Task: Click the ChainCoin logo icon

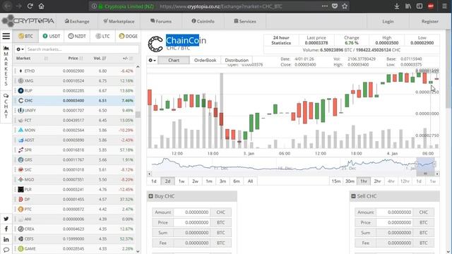Action: click(155, 44)
